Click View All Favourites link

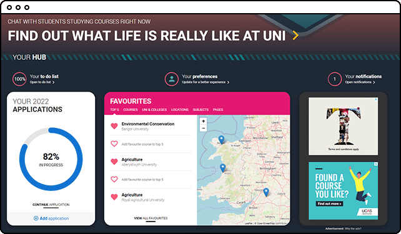[x=151, y=218]
